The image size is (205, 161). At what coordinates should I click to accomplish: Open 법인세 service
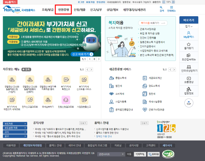[x=116, y=86]
